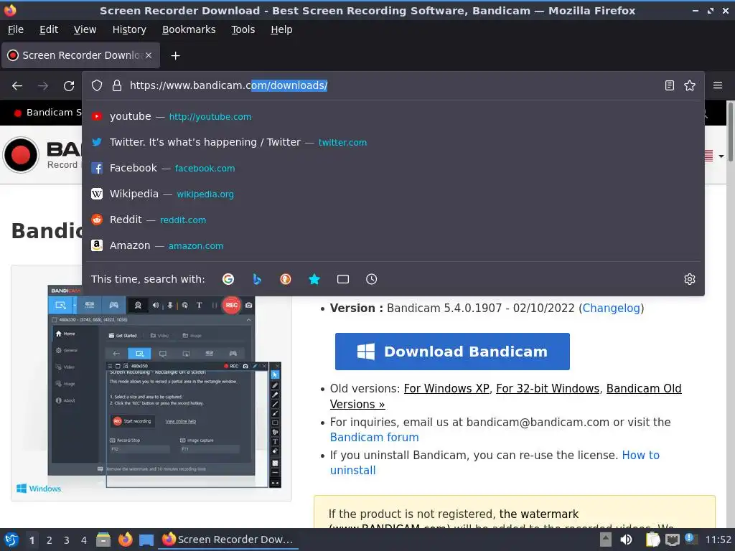Click the Download Bandicam button
735x551 pixels.
point(452,352)
